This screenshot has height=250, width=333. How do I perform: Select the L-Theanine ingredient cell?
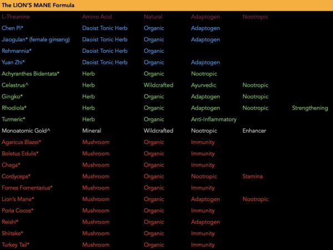pos(16,16)
